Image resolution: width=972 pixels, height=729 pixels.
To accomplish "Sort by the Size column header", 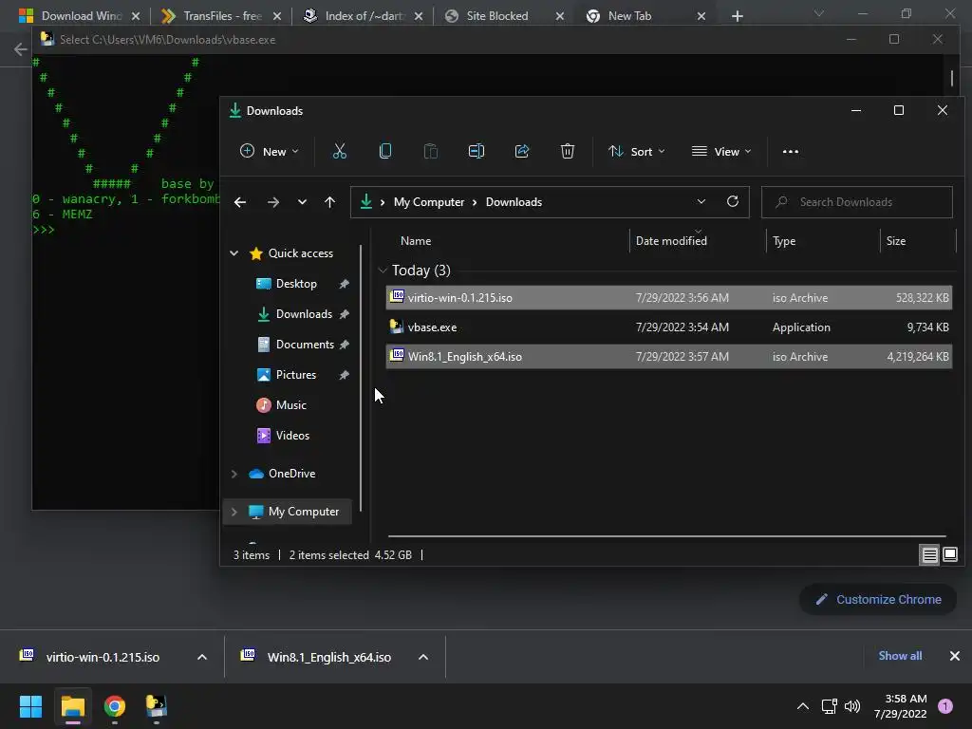I will [896, 240].
